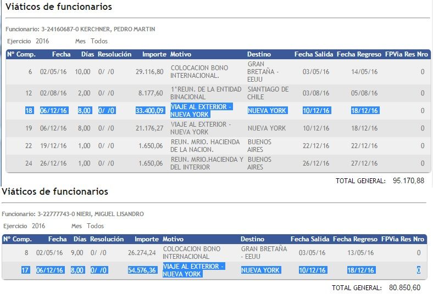Screen dimensions: 433x294
Task: Select the 29.116,80 amount cell
Action: [x=149, y=72]
